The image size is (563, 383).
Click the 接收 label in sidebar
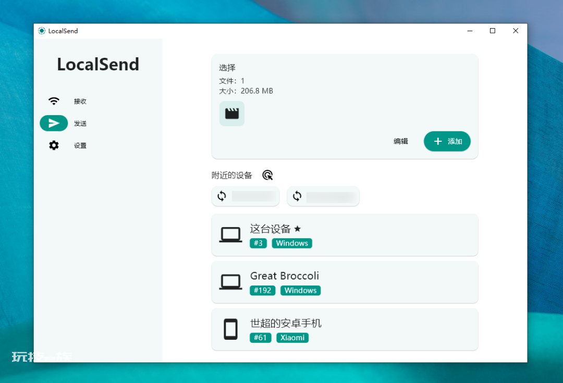click(80, 102)
